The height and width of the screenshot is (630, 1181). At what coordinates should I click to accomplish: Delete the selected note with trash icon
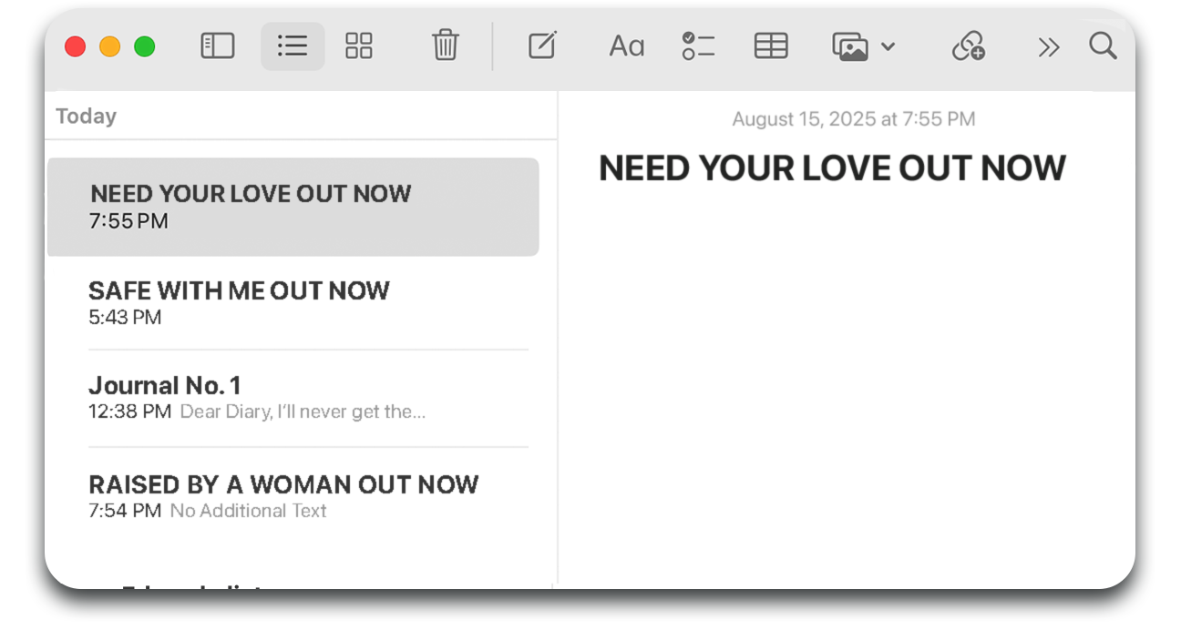click(445, 46)
